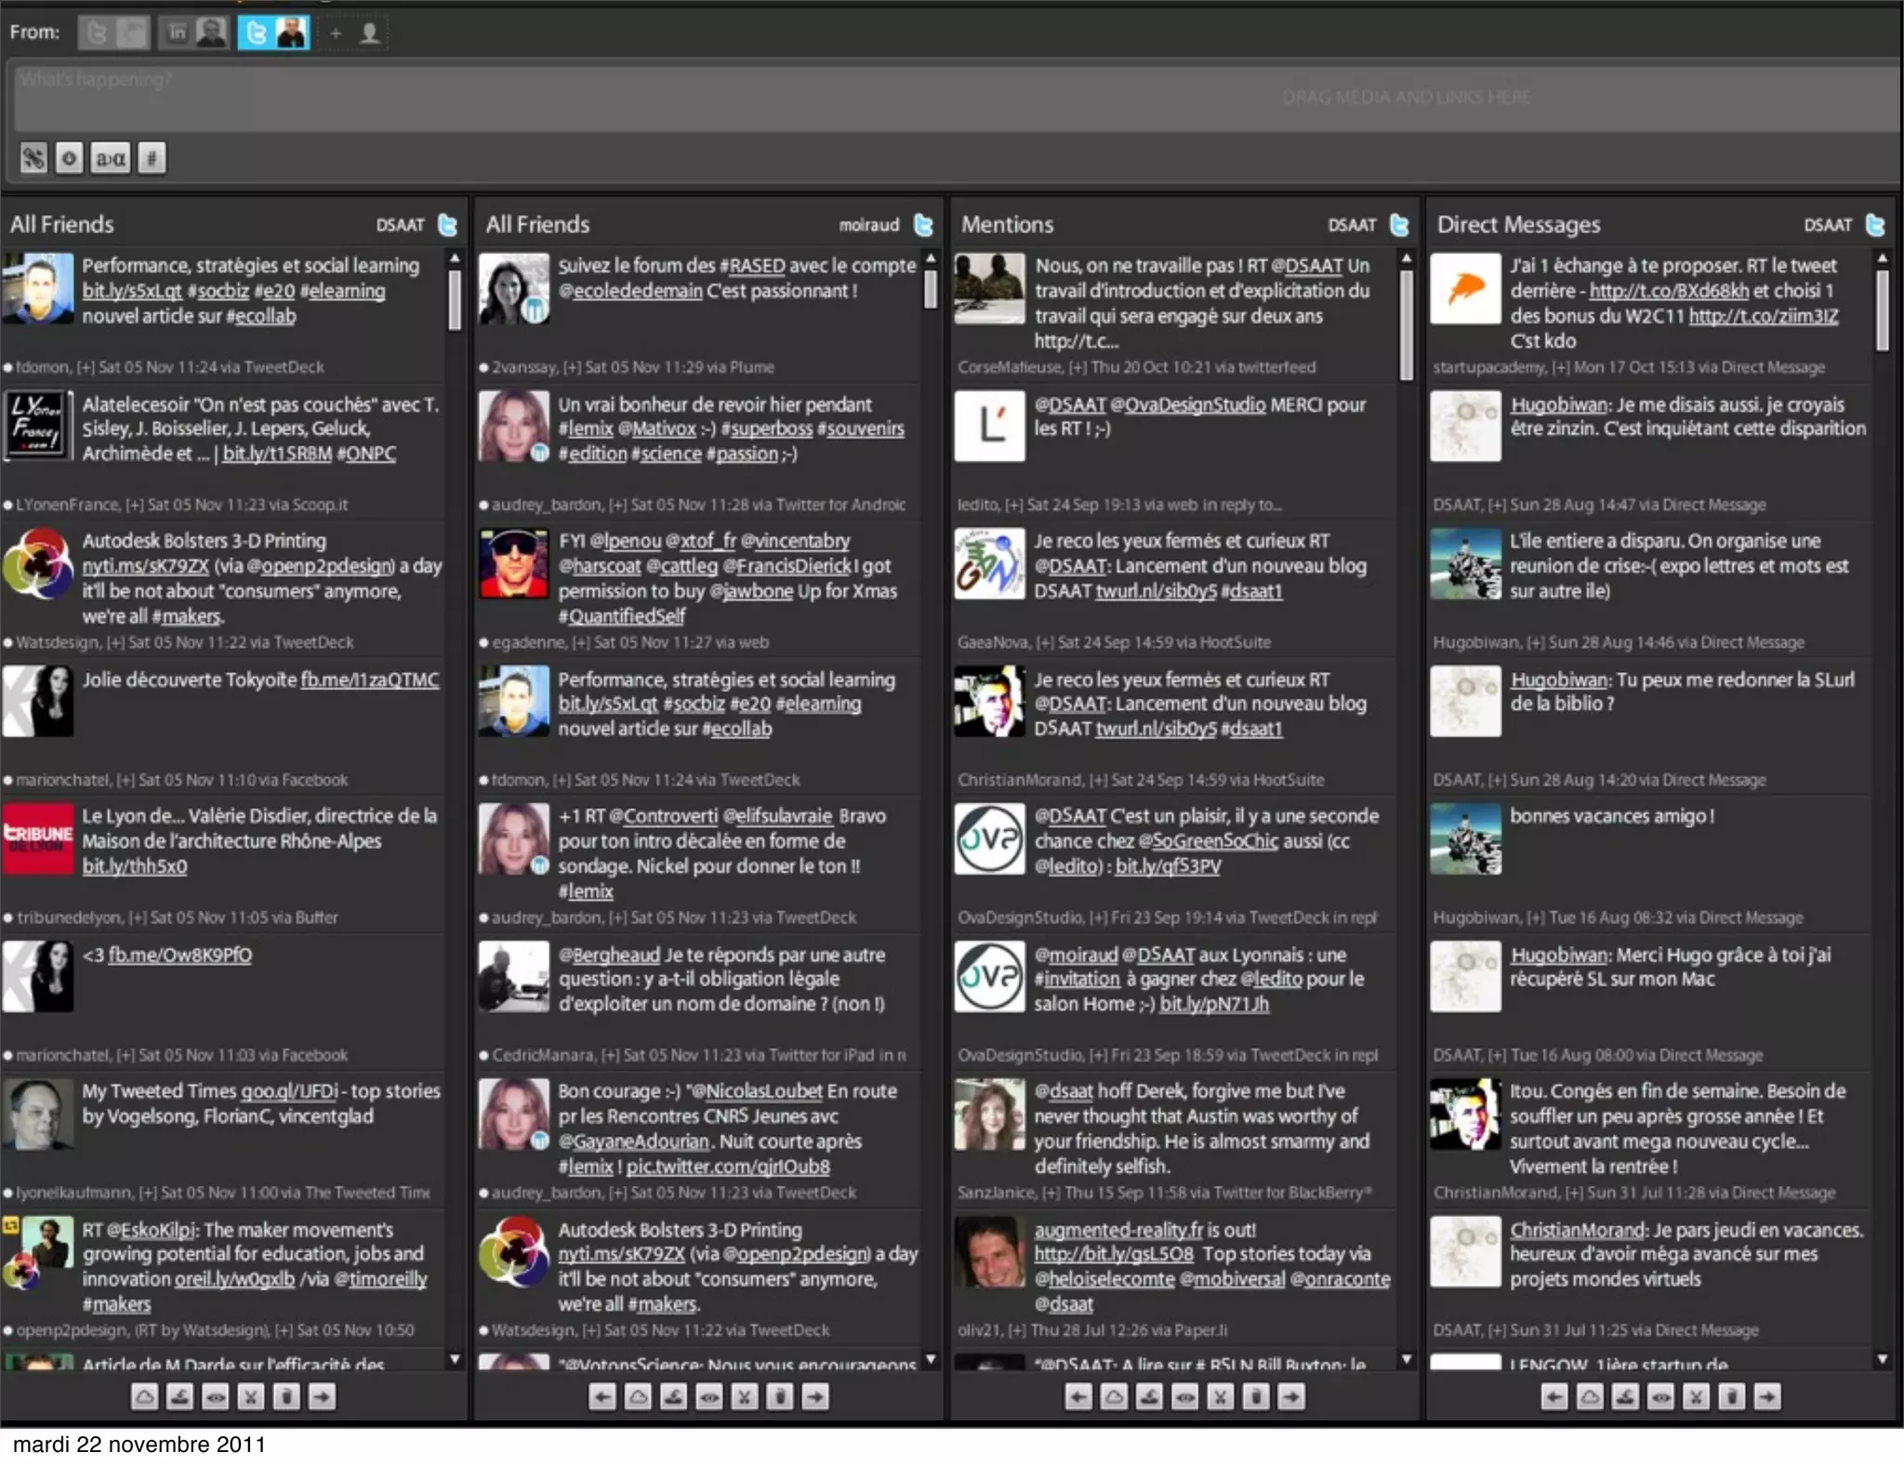Viewport: 1904px width, 1465px height.
Task: Expand [+] on CorseMatieuse mention
Action: (x=1078, y=367)
